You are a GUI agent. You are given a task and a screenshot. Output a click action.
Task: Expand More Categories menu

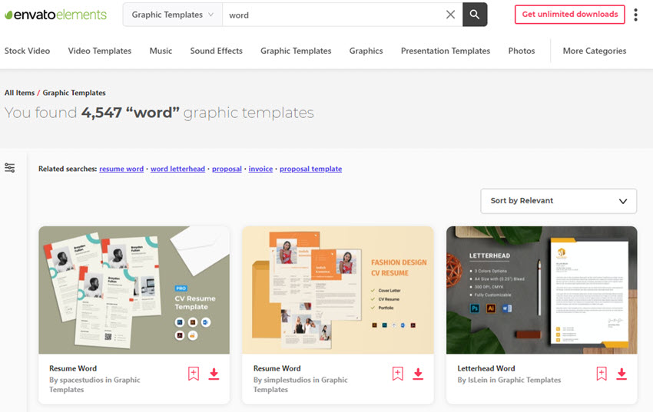point(595,51)
